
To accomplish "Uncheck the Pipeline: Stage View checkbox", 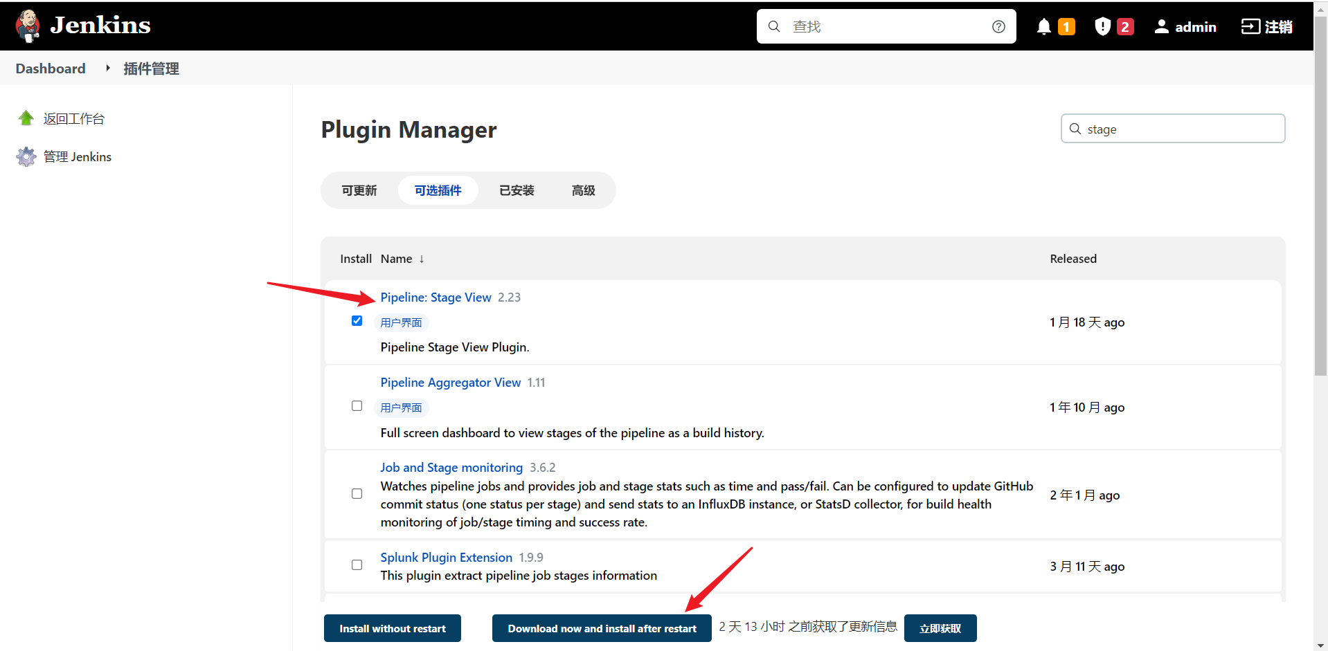I will coord(357,320).
